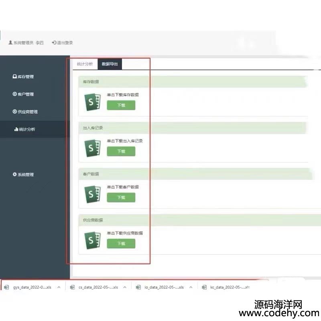This screenshot has width=321, height=321.
Task: Click spreadsheet icon in 出入库记录 section
Action: (92, 148)
